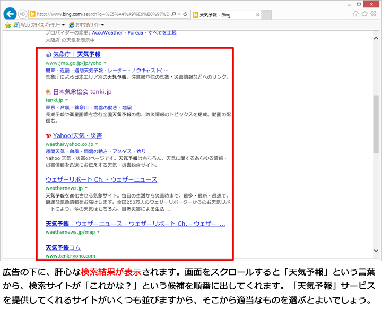Click 神奈川 sublink under tenki.jp
The width and height of the screenshot is (382, 309).
[82, 108]
